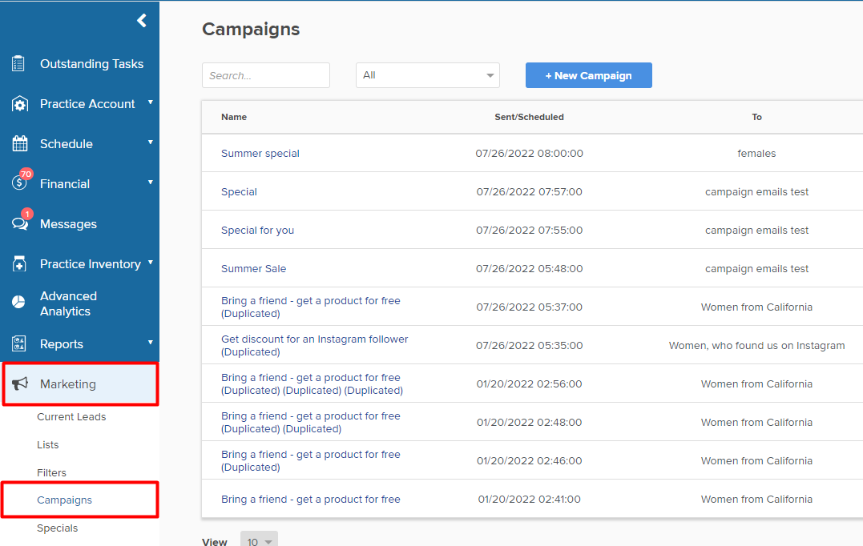Go to Filters under Marketing
Image resolution: width=863 pixels, height=546 pixels.
52,473
